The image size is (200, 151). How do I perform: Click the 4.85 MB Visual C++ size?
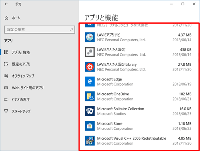pos(185,139)
